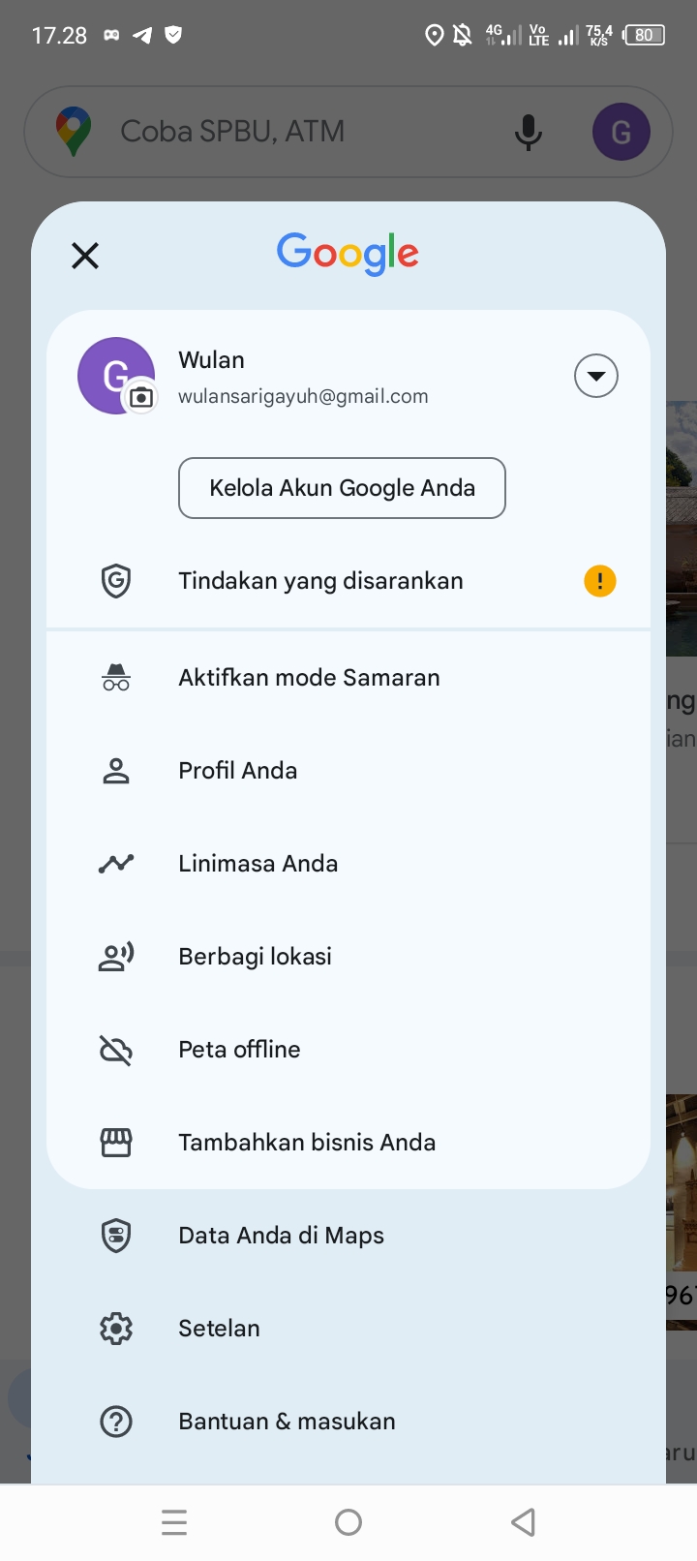The width and height of the screenshot is (697, 1561).
Task: Tap the Coba SPBU, ATM search field
Action: pyautogui.click(x=290, y=132)
